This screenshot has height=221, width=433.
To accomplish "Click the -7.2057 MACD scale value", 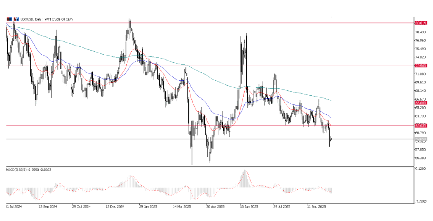I will (x=421, y=202).
